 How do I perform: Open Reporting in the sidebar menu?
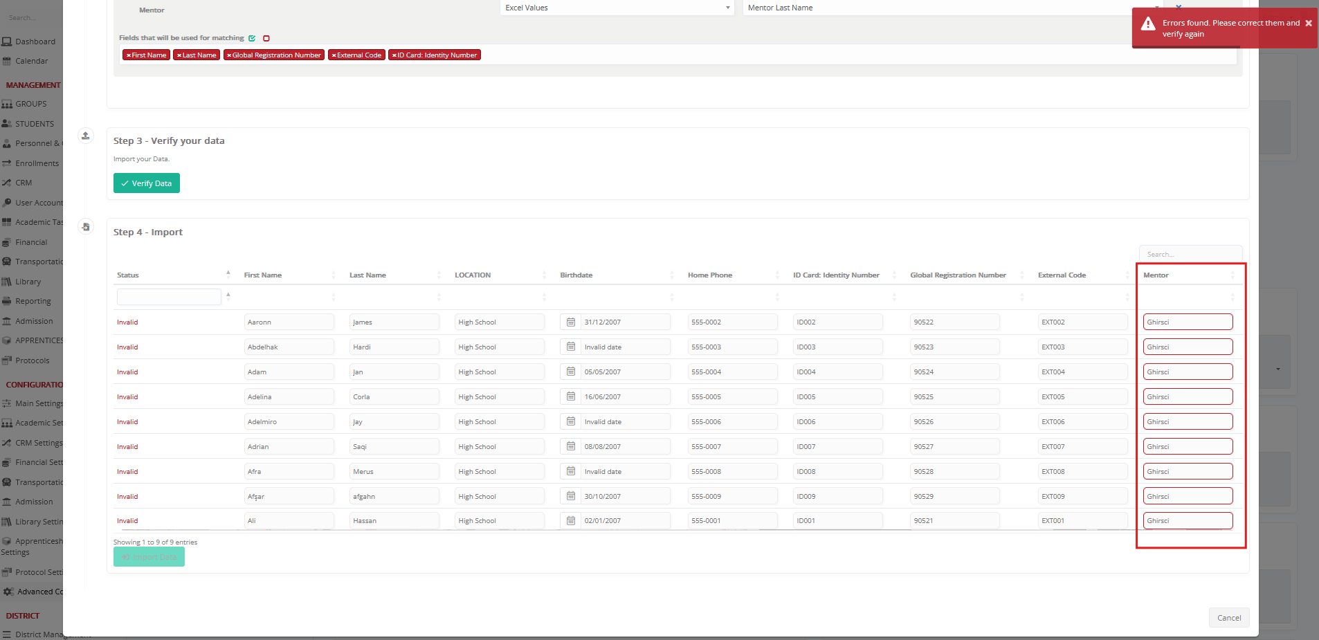coord(33,302)
